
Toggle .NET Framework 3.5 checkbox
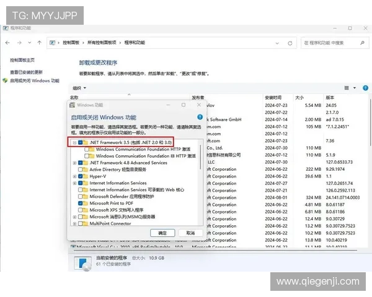click(x=80, y=142)
